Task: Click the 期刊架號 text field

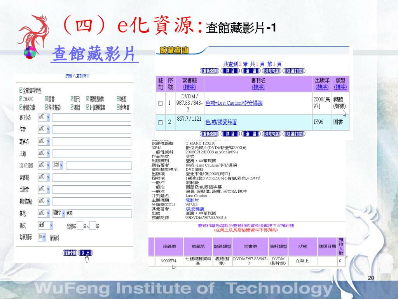Action: (92, 201)
